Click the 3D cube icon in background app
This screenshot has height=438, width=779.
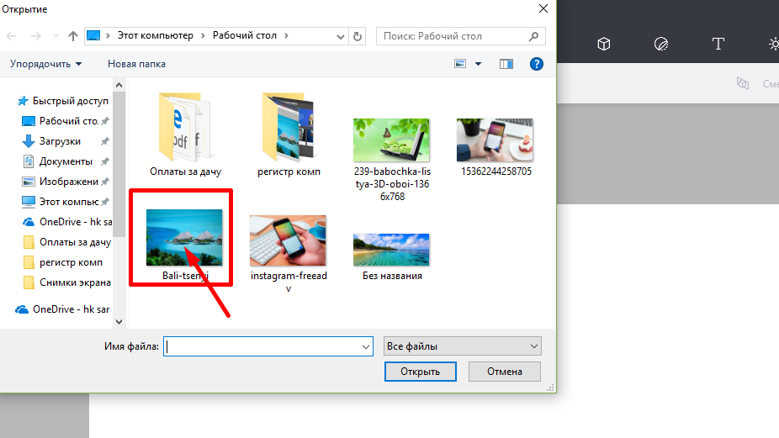coord(604,45)
